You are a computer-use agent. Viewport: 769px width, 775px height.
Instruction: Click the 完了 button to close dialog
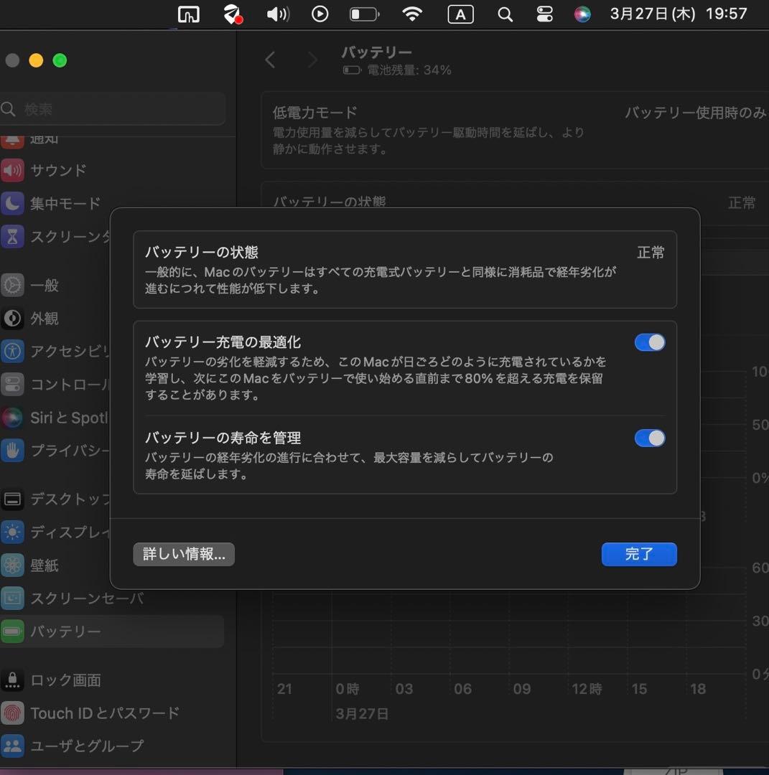pyautogui.click(x=638, y=554)
